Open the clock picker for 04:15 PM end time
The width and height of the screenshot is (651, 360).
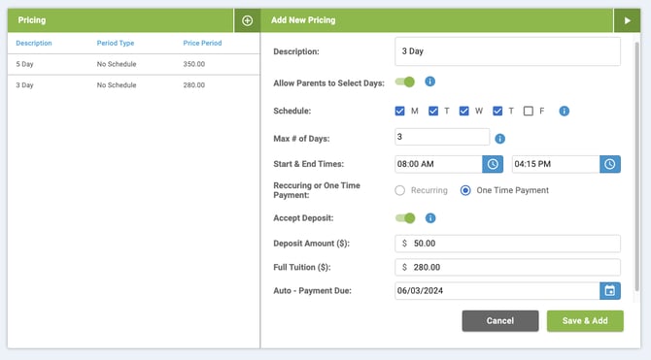(610, 164)
